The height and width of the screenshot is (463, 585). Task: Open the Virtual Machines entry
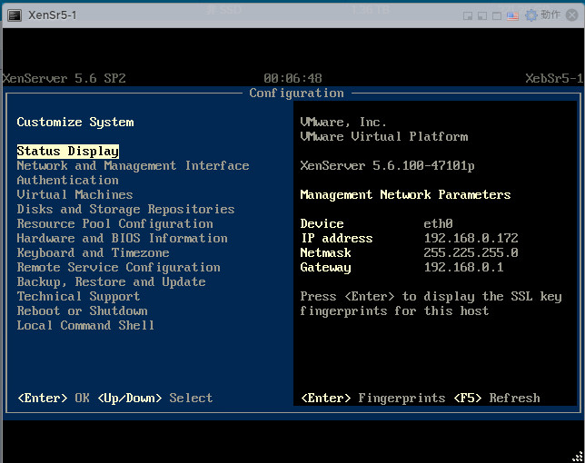(x=74, y=194)
